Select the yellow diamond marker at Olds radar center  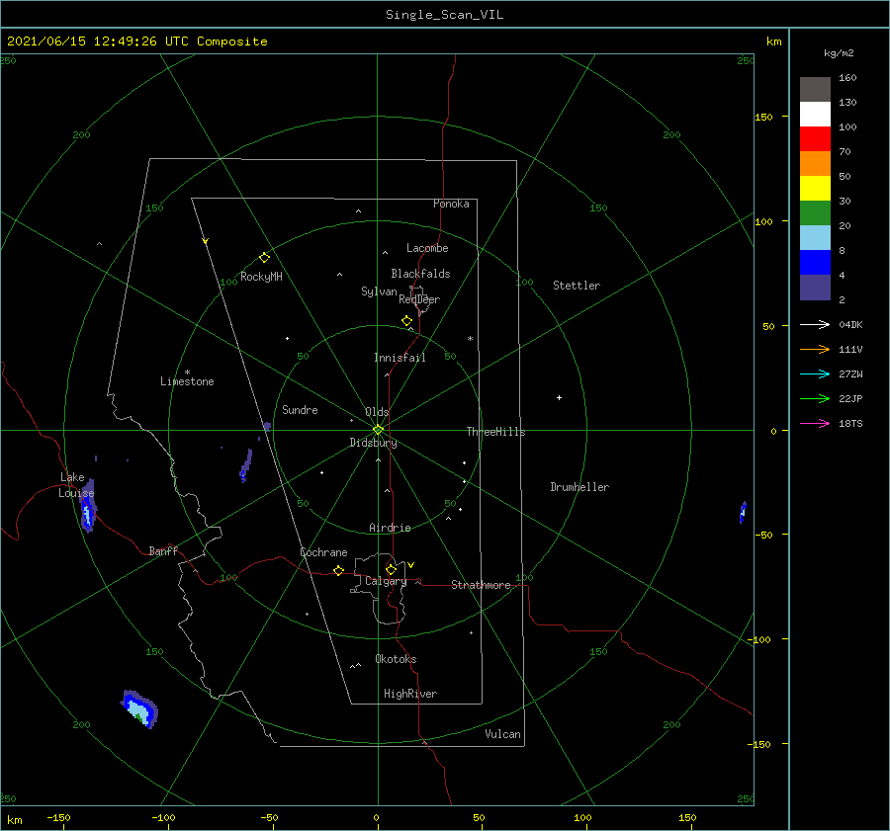click(378, 430)
